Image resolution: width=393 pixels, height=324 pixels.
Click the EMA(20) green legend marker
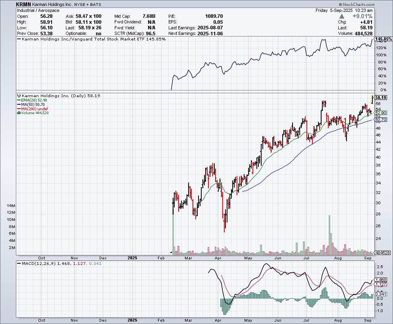tap(19, 100)
